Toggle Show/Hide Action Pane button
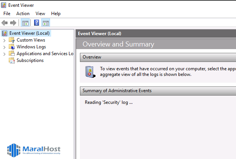Viewport: 236px width, 159px height. (x=46, y=23)
